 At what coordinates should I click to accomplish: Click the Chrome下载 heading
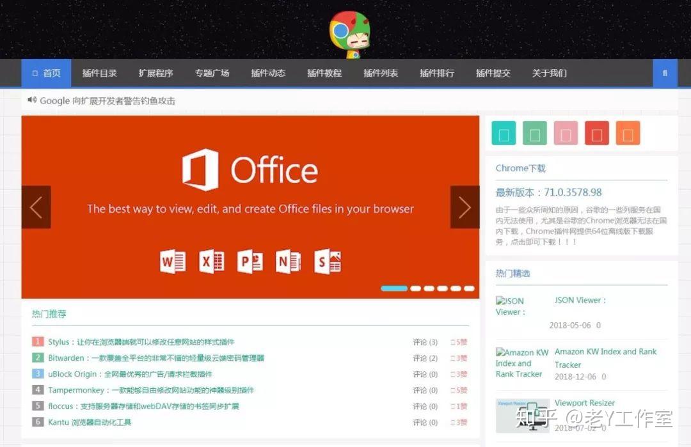tap(520, 168)
